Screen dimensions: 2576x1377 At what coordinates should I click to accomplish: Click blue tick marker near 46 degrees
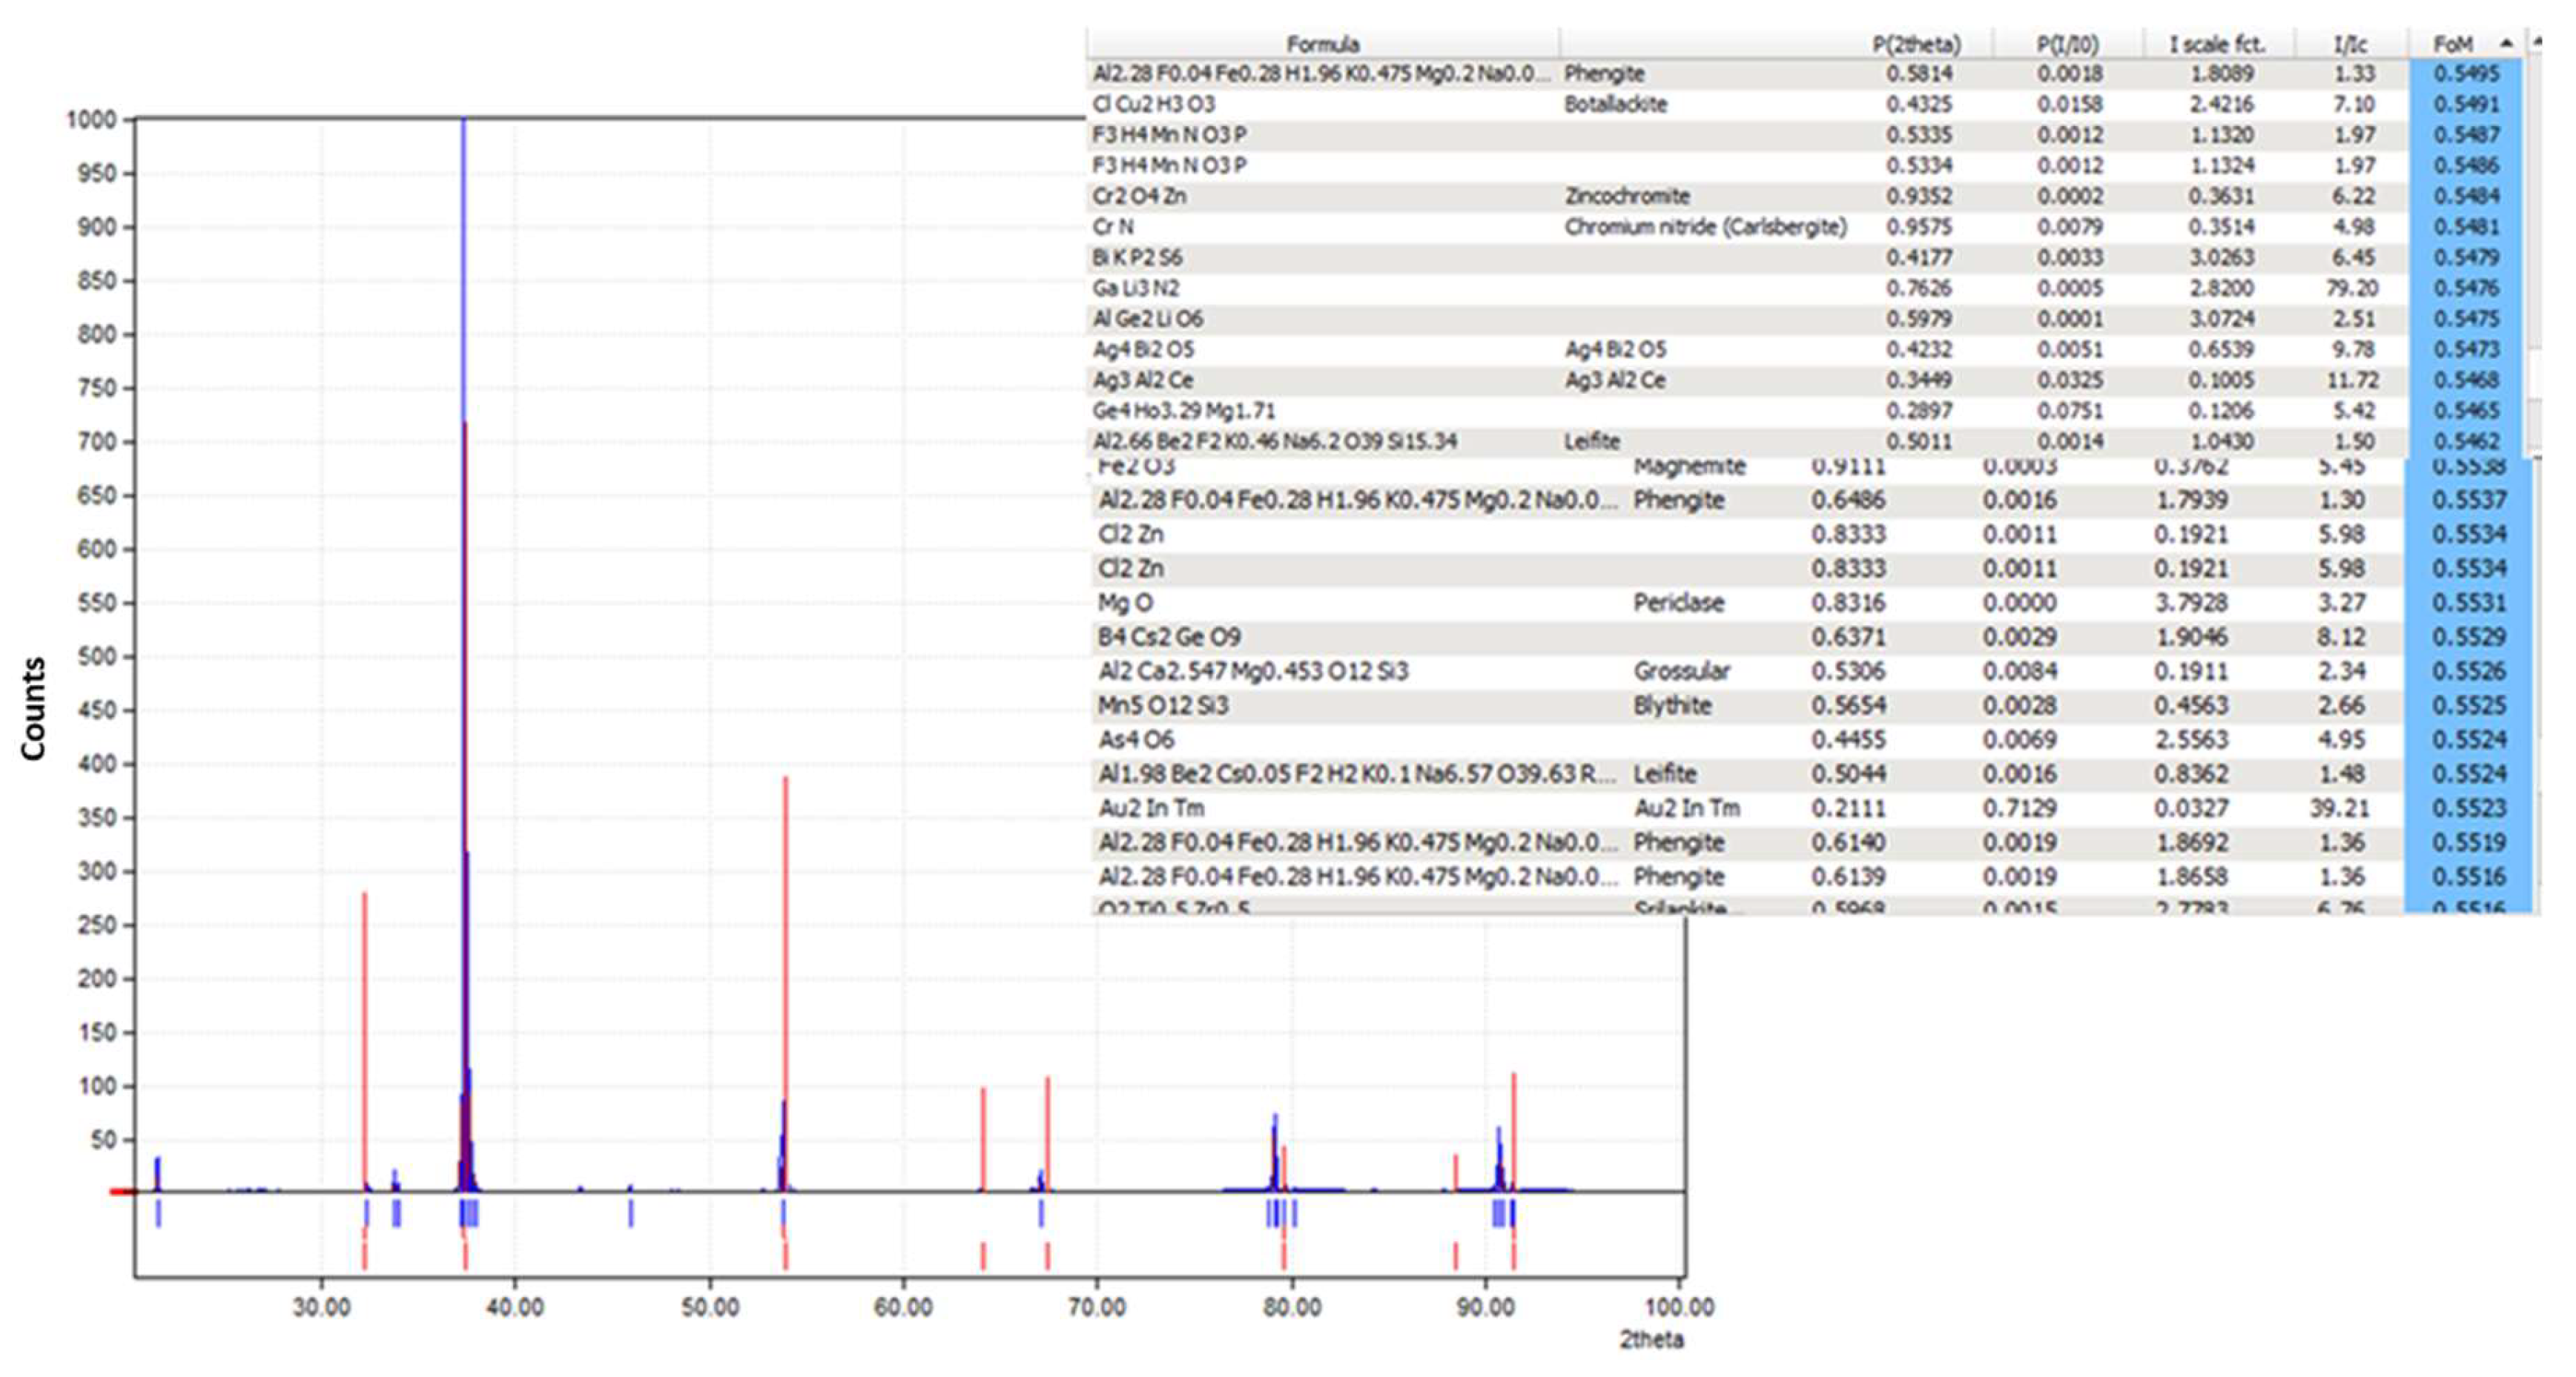click(631, 1213)
